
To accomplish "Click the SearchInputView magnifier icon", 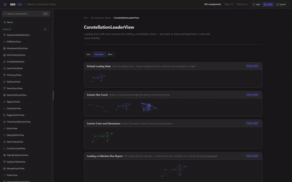I will tap(4, 142).
